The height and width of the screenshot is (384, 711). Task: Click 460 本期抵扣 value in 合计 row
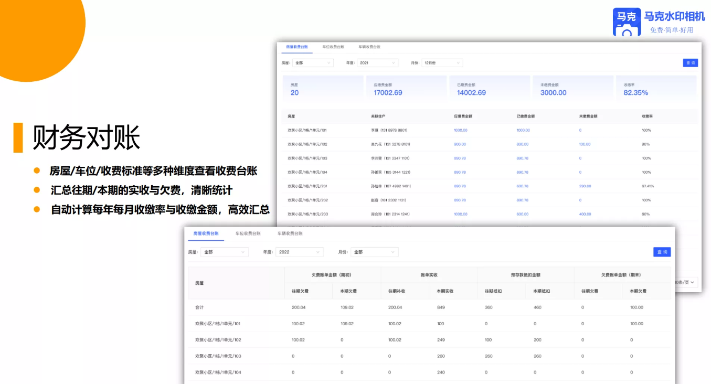point(537,307)
